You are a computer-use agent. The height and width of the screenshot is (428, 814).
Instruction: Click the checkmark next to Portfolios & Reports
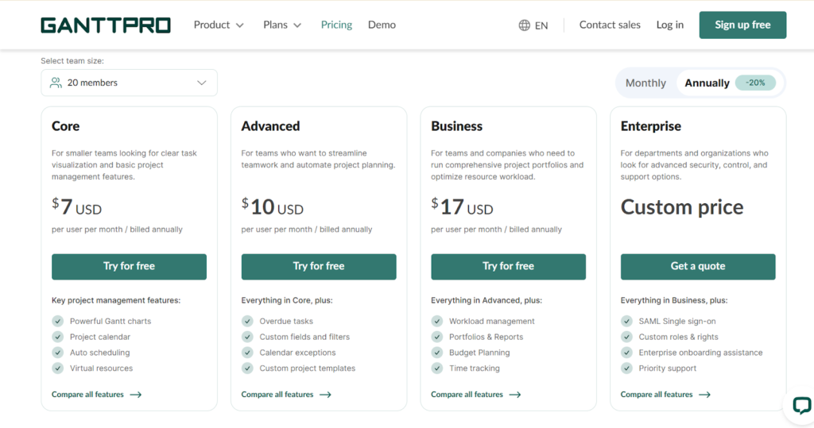437,337
